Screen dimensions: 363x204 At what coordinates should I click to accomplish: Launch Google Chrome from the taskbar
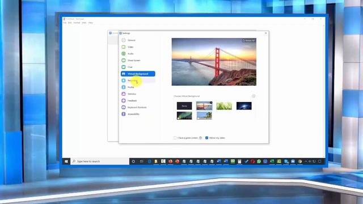pyautogui.click(x=300, y=161)
